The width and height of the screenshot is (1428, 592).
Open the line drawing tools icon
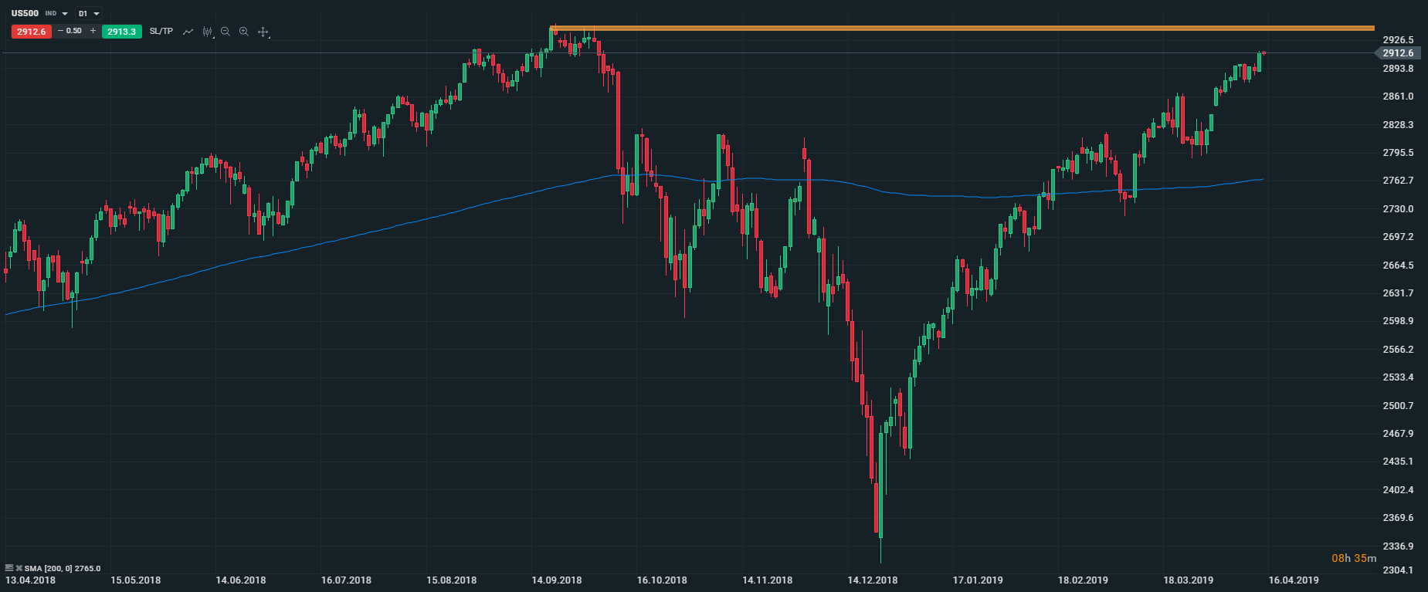coord(188,32)
